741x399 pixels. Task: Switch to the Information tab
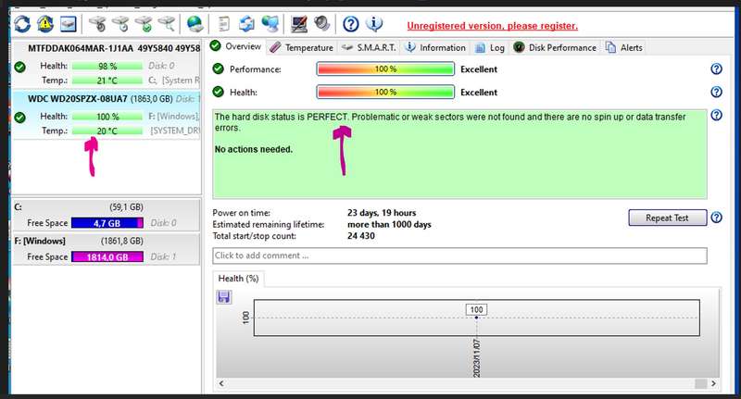(435, 47)
